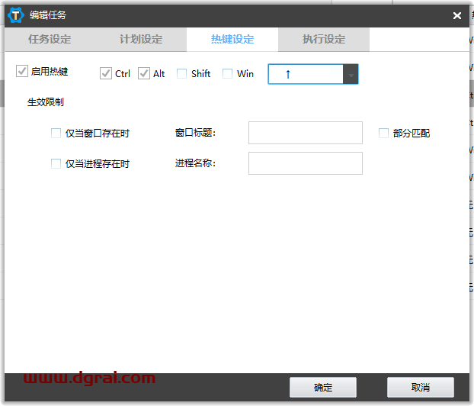Select the 热键设定 tab
The width and height of the screenshot is (474, 406).
click(x=232, y=40)
